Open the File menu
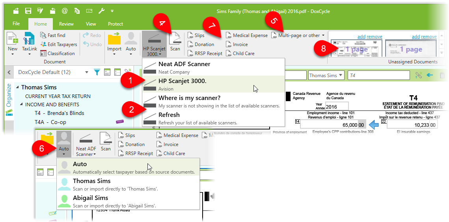The height and width of the screenshot is (222, 449). tap(16, 24)
